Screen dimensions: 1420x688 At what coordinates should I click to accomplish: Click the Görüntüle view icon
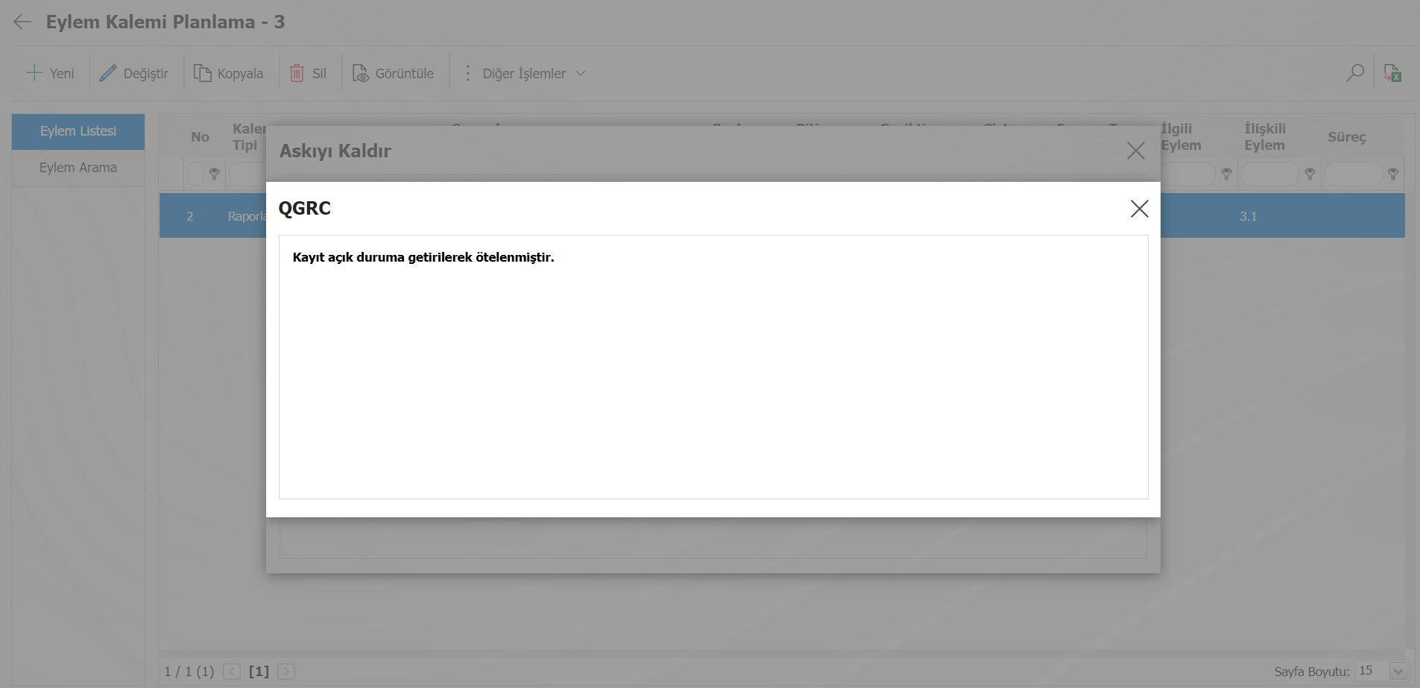(361, 73)
